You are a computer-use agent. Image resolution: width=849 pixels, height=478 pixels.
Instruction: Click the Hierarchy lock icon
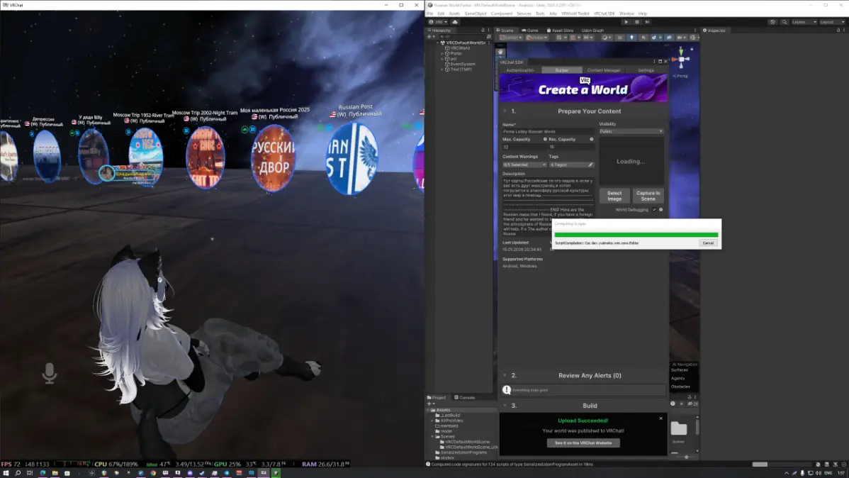[483, 30]
